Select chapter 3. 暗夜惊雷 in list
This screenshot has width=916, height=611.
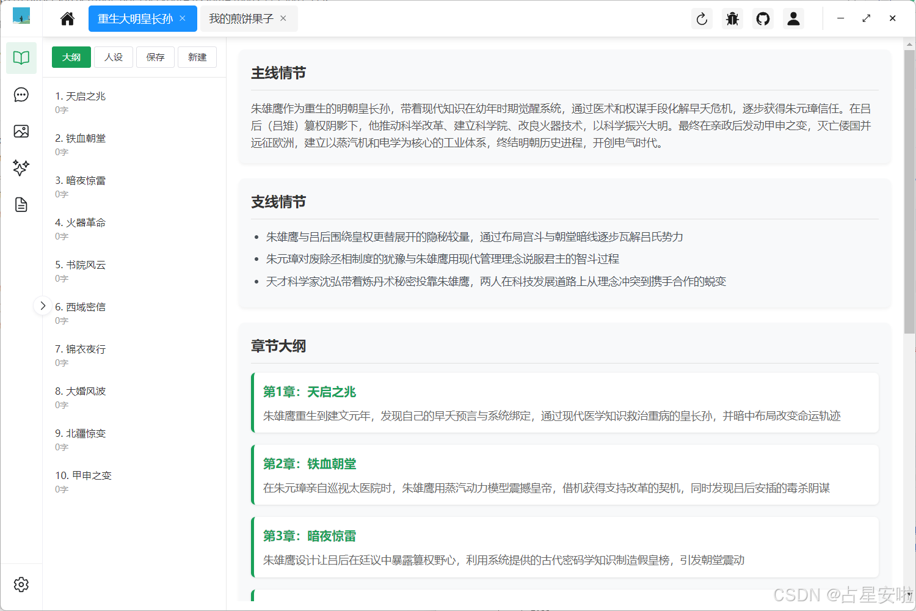[134, 187]
